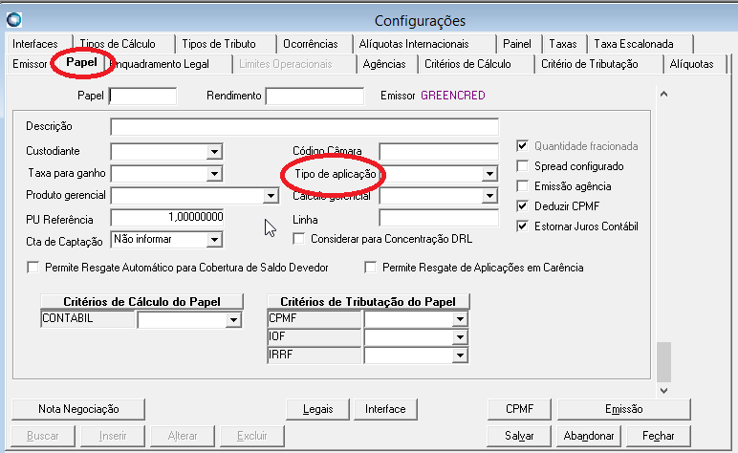Enable Permite Resgate Automático para Cobertura checkbox
Screen dimensions: 738x453
coord(33,268)
